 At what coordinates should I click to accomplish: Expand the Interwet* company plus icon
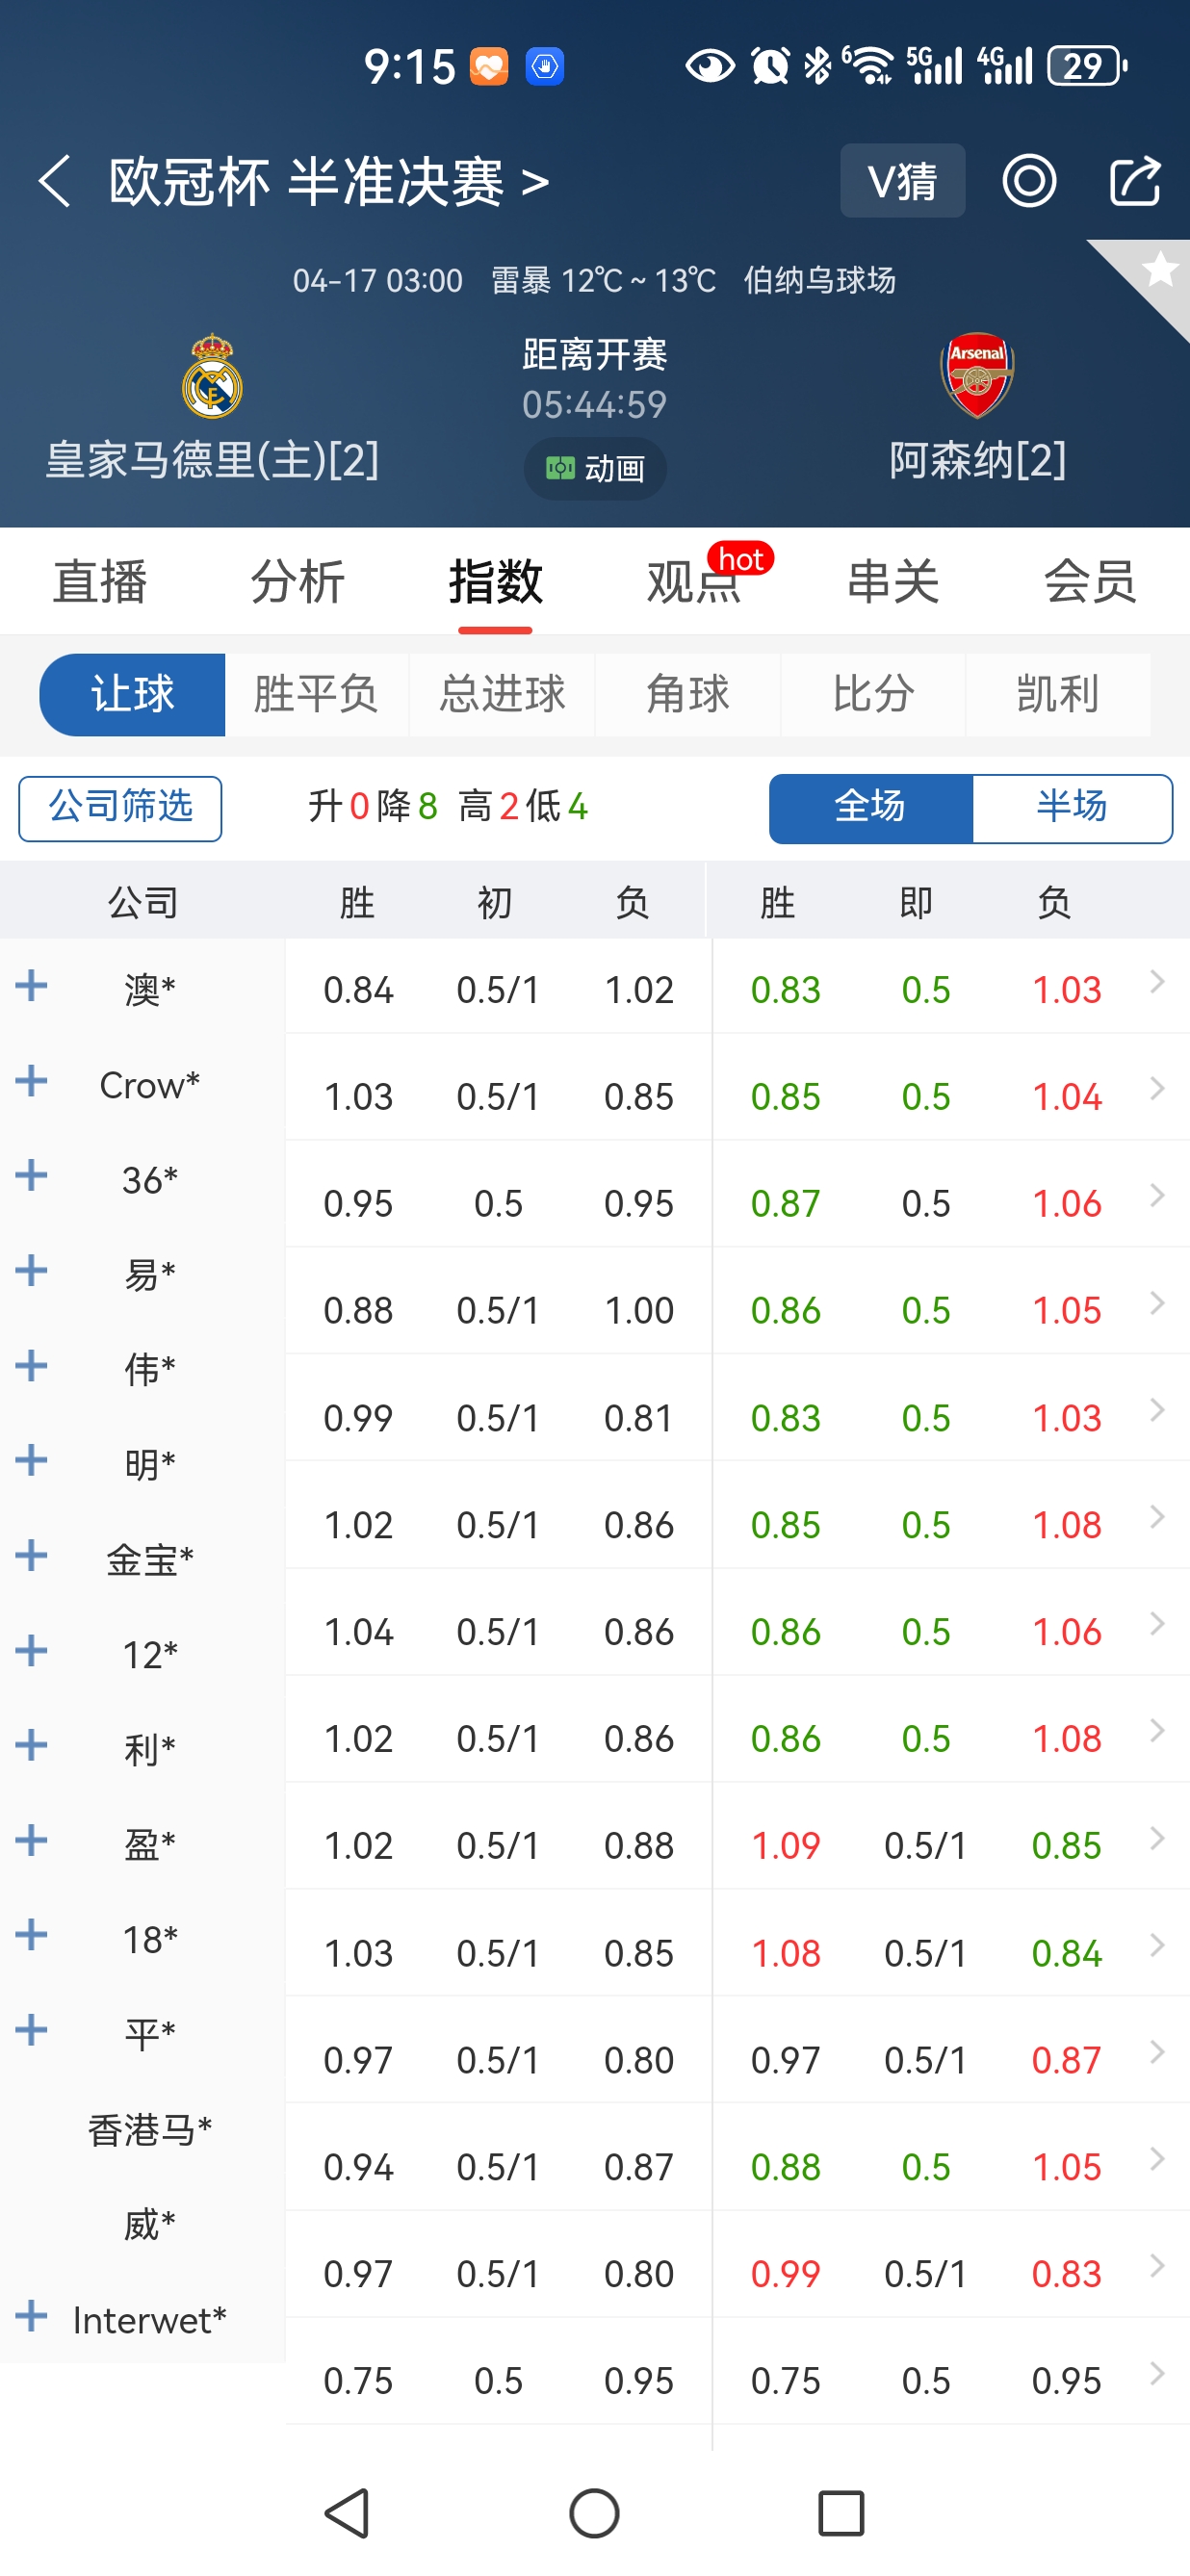click(x=32, y=2316)
